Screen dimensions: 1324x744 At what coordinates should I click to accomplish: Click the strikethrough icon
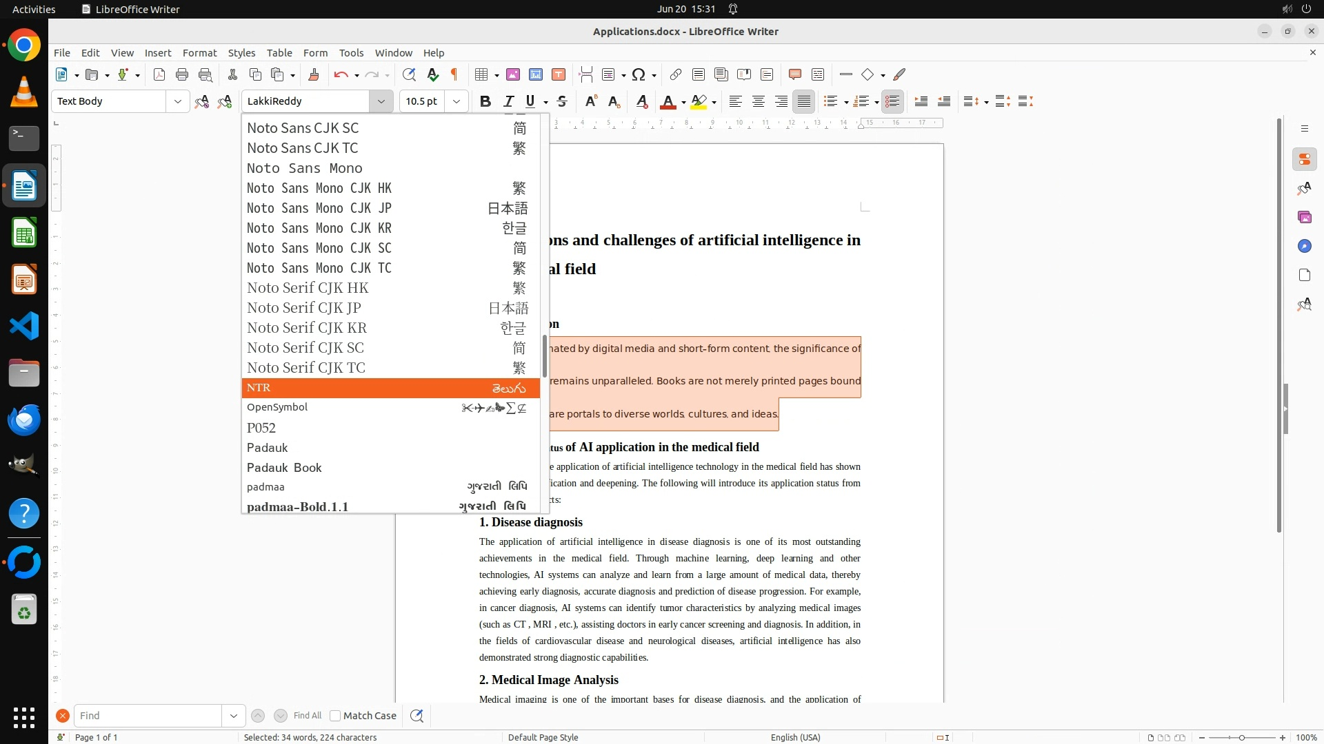pos(562,101)
